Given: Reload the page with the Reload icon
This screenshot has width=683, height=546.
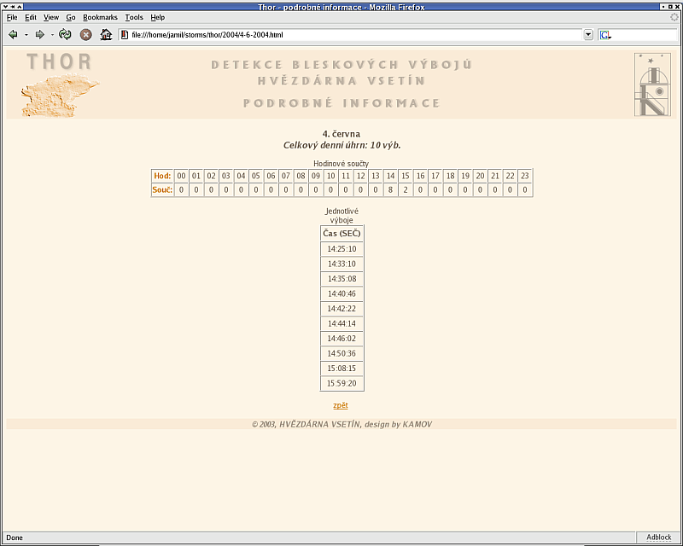Looking at the screenshot, I should (65, 34).
